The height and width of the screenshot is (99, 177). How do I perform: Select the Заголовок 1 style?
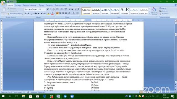(105, 11)
